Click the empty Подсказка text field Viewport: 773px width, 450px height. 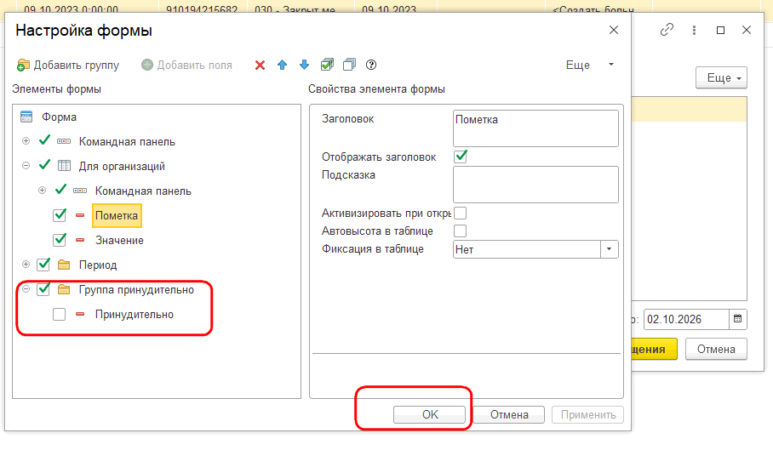pos(535,185)
